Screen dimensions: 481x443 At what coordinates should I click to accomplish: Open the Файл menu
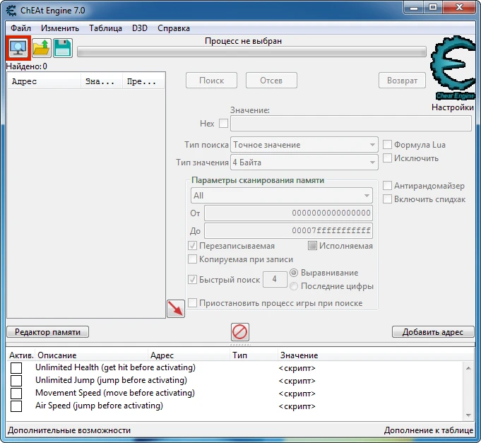pos(20,28)
